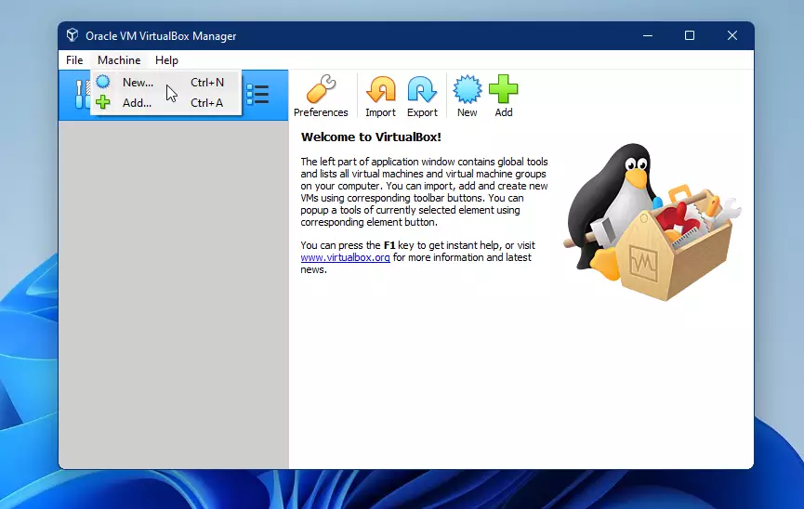
Task: Close the VirtualBox Manager window
Action: (732, 35)
